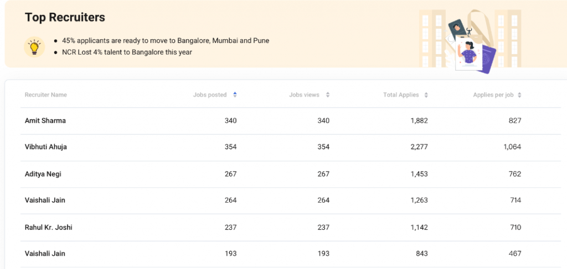The width and height of the screenshot is (567, 269).
Task: Sort by Jobs views arrow icon
Action: [x=328, y=95]
